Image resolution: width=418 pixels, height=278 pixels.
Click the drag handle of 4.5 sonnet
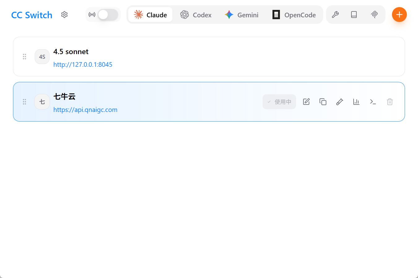(24, 57)
